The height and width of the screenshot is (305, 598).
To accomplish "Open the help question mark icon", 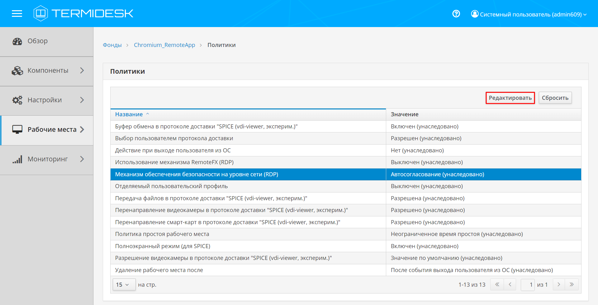I will [456, 14].
